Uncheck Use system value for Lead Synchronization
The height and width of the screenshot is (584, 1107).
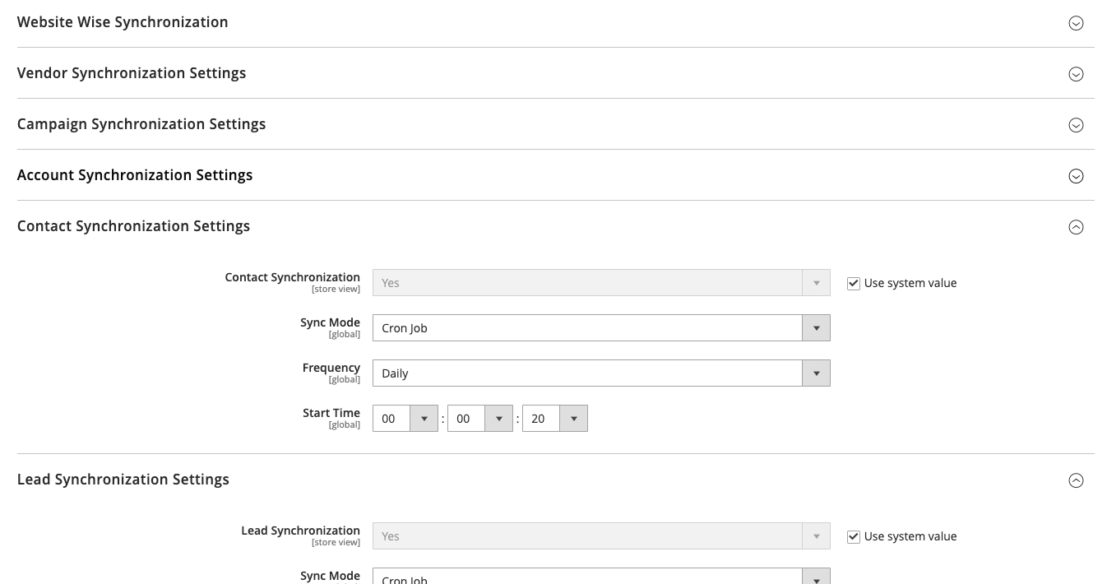coord(853,536)
